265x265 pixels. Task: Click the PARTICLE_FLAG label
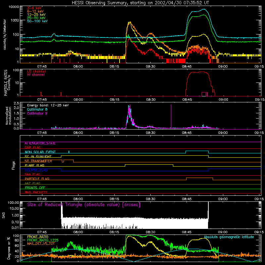point(37,179)
